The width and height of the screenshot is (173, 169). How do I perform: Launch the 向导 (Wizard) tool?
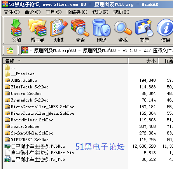tap(144, 31)
